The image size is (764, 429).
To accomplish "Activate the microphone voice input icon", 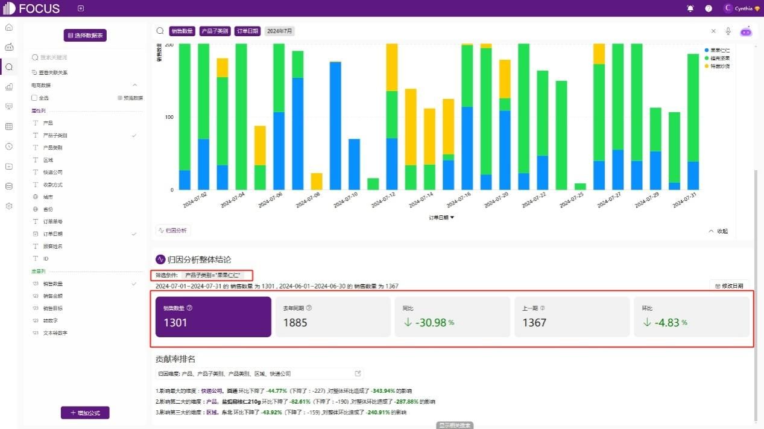I will [728, 31].
